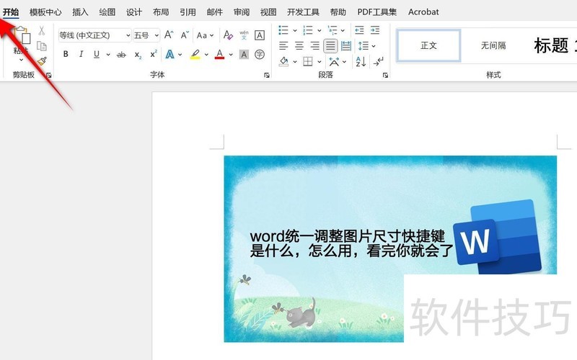
Task: Toggle subscript formatting
Action: click(x=138, y=55)
